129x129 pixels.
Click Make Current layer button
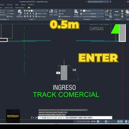[41, 13]
